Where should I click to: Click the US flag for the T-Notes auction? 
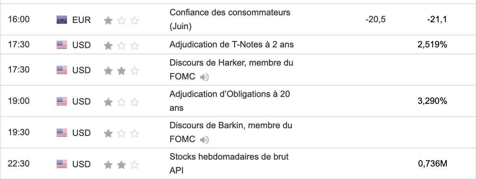[x=62, y=45]
